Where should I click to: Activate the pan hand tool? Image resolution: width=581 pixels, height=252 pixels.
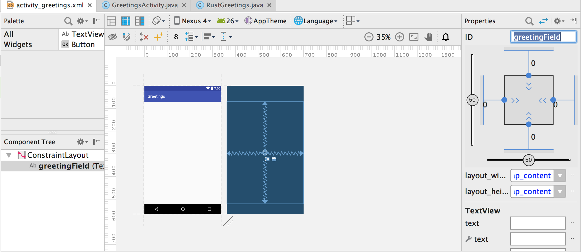(x=428, y=37)
